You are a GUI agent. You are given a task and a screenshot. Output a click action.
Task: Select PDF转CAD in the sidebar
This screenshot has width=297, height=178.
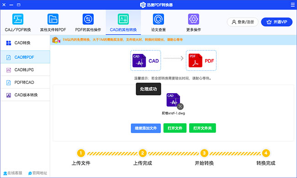[25, 83]
